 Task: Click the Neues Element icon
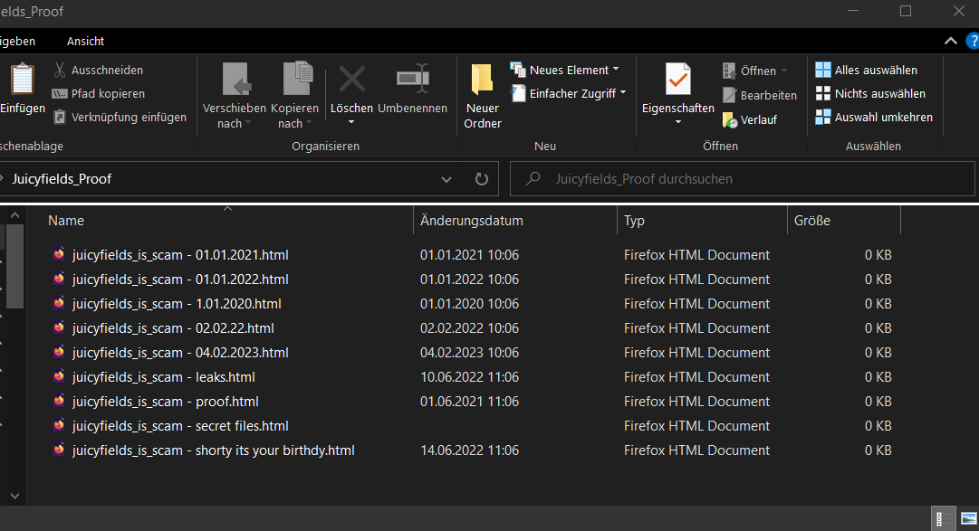[x=518, y=70]
